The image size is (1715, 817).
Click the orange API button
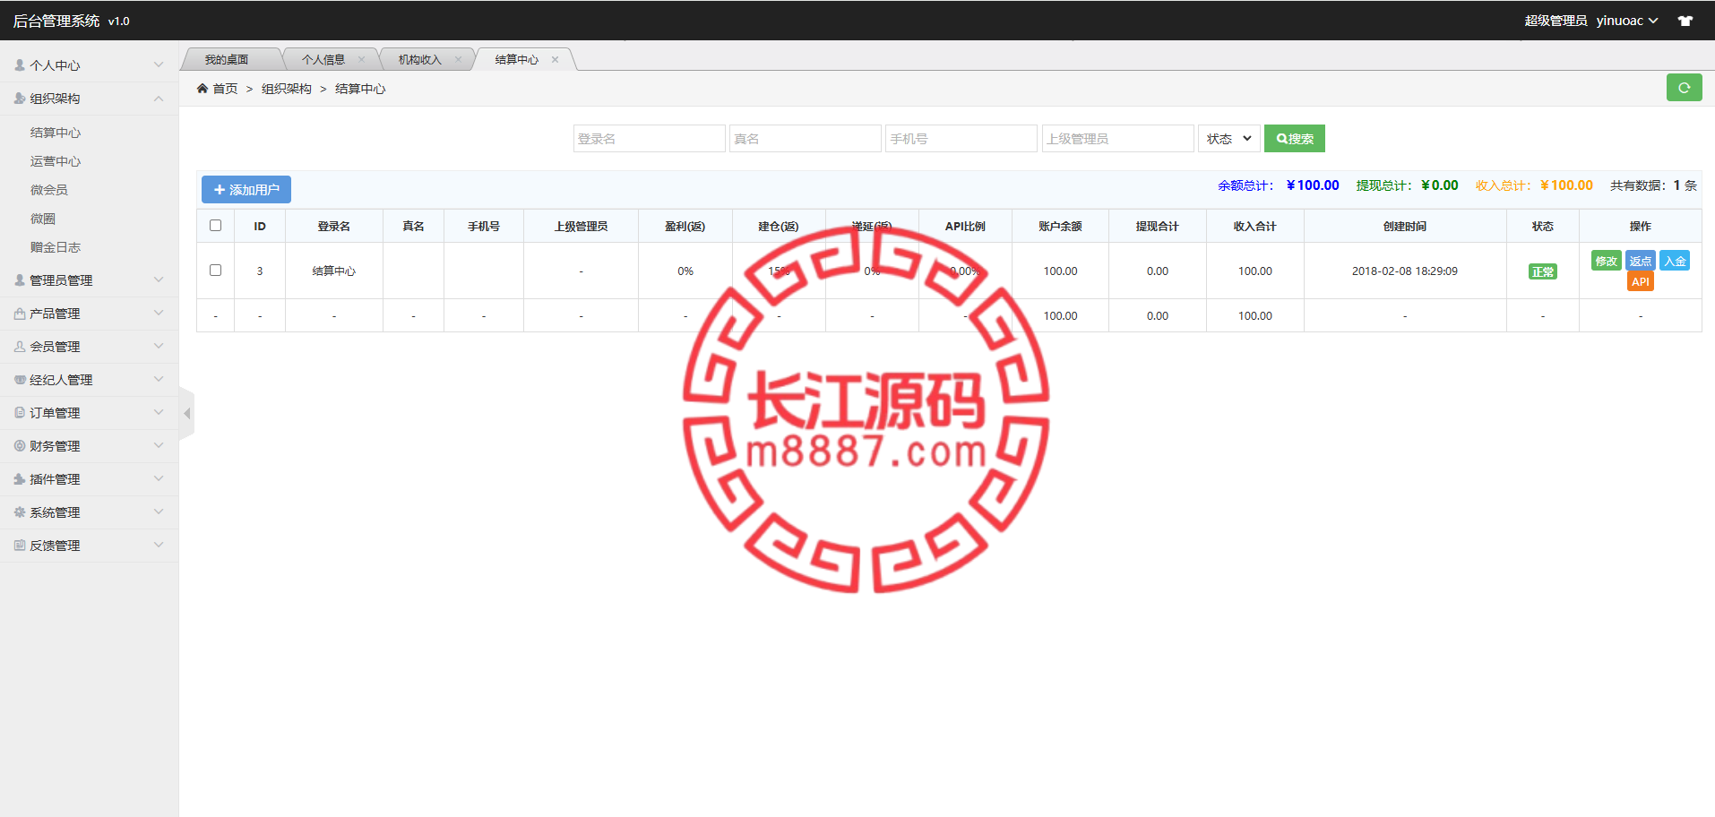(1641, 281)
